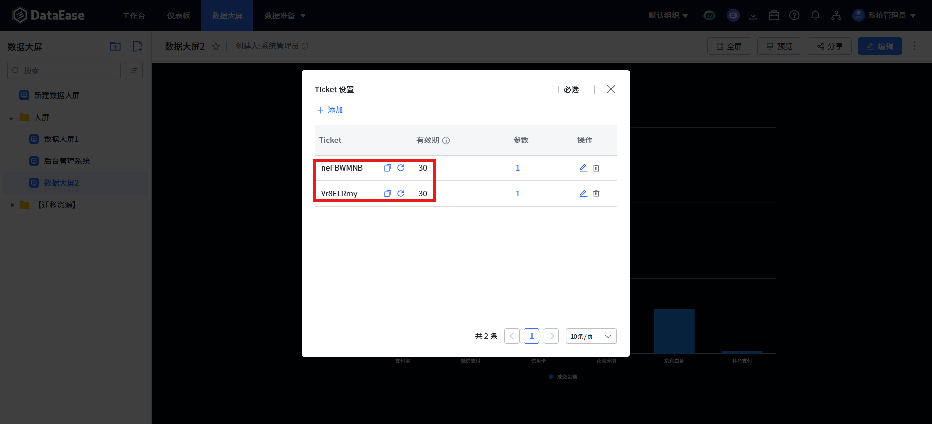The width and height of the screenshot is (932, 424).
Task: Open the 10条/页 page size dropdown
Action: [591, 336]
